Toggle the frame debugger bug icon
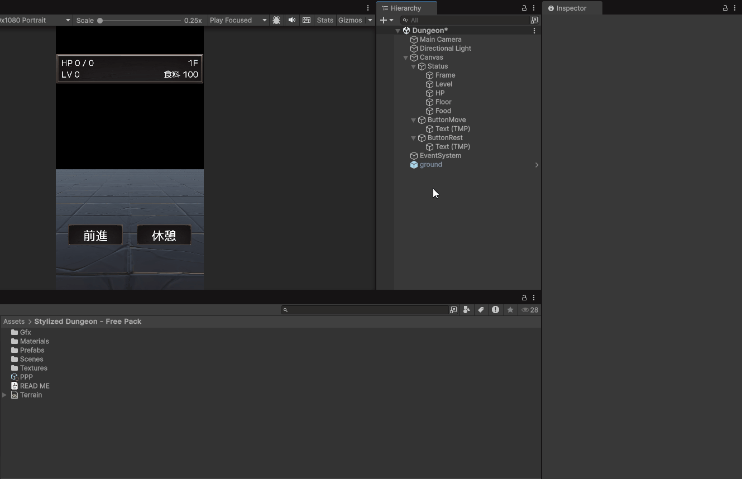Viewport: 742px width, 479px height. [276, 20]
